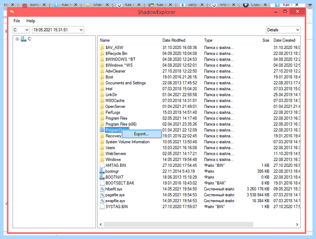
Task: Click the AdwCleaner folder icon
Action: tap(102, 71)
